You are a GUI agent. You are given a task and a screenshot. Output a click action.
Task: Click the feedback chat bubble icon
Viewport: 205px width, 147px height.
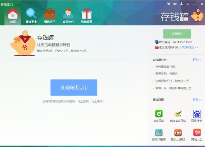tap(175, 4)
